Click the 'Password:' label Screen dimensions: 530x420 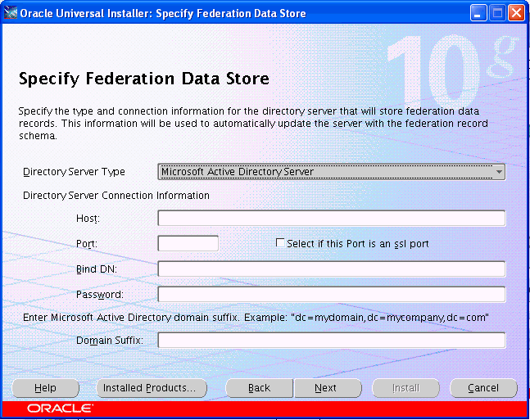[100, 294]
